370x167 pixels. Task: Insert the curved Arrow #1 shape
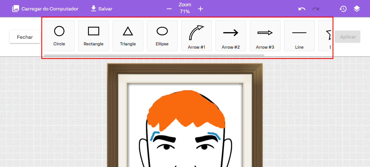pos(197,36)
